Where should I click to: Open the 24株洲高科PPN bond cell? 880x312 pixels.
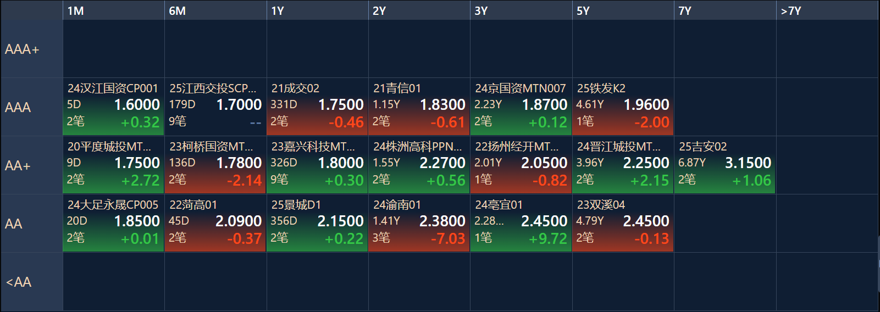[419, 165]
